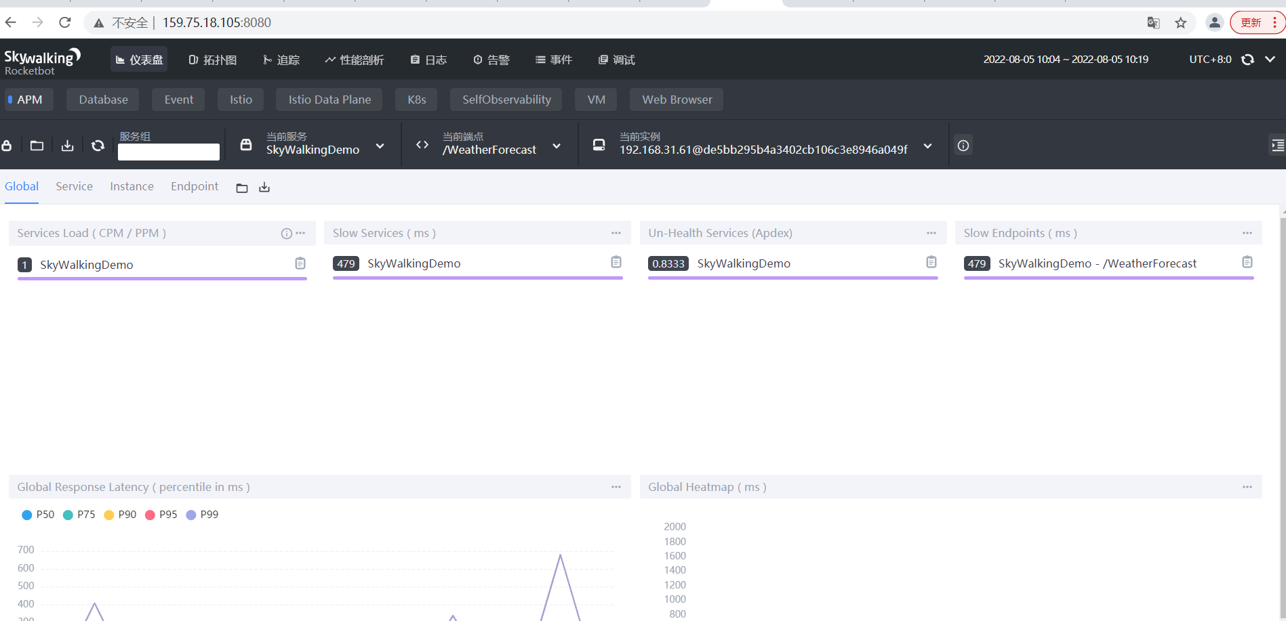Screen dimensions: 1286x621
Task: Expand the chevron at top-right header
Action: click(1270, 59)
